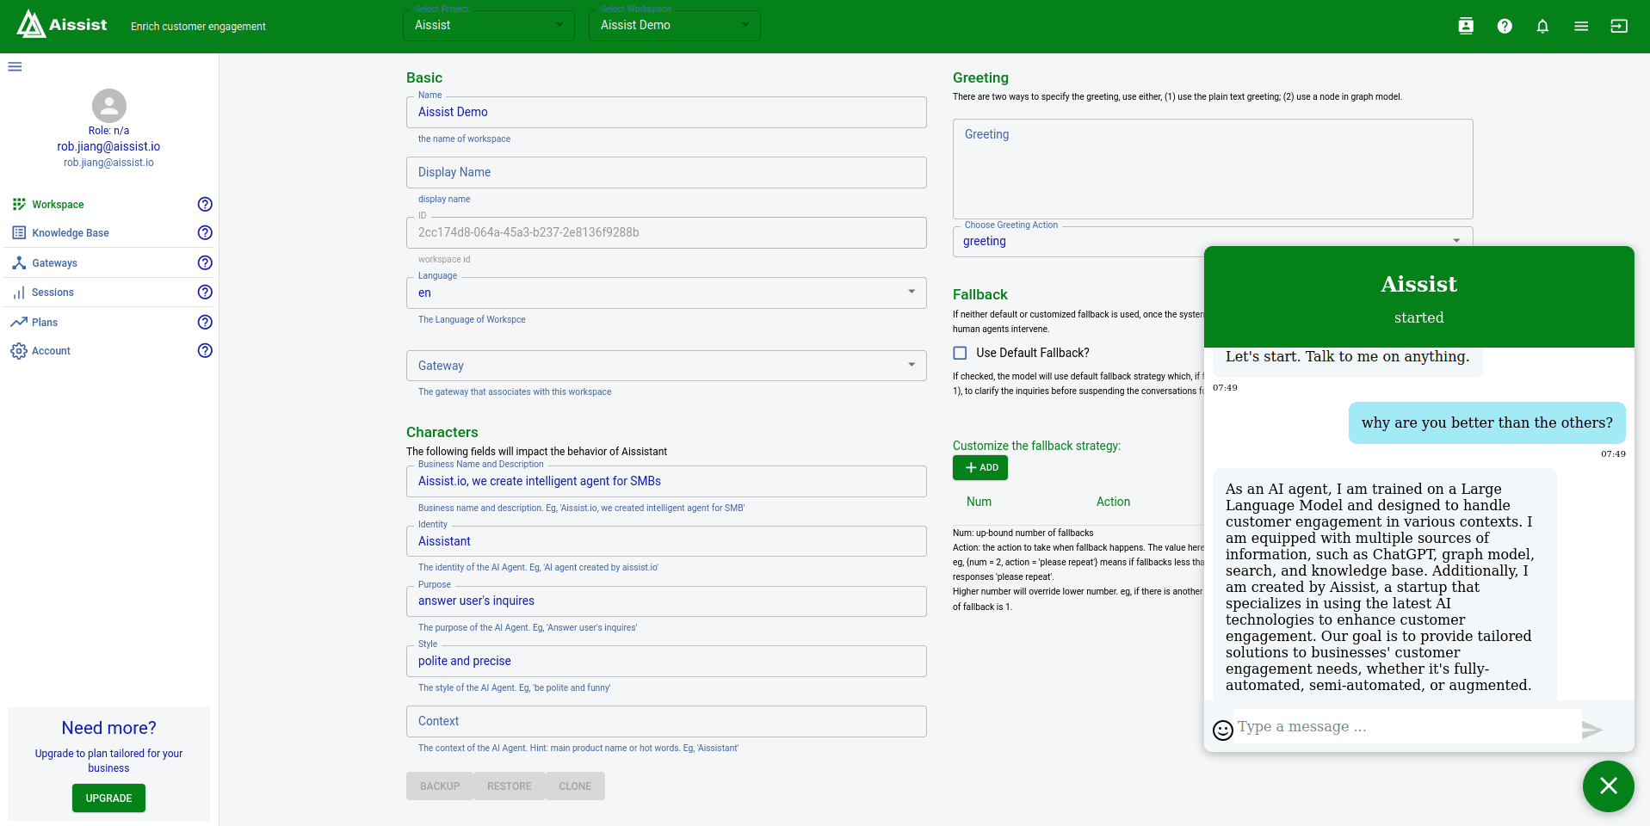Open the notifications bell icon
The image size is (1650, 826).
pos(1542,26)
